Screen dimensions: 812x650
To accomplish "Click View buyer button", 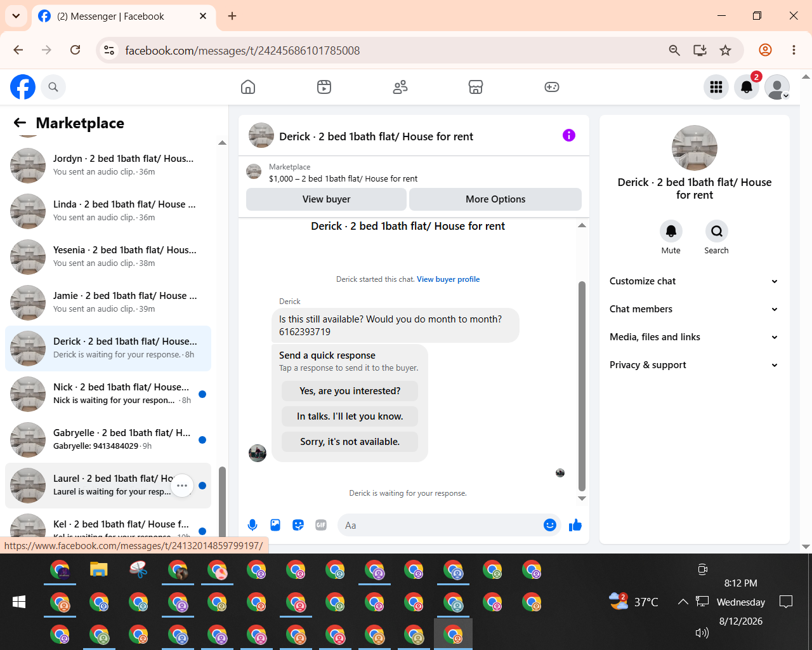I will [x=326, y=199].
